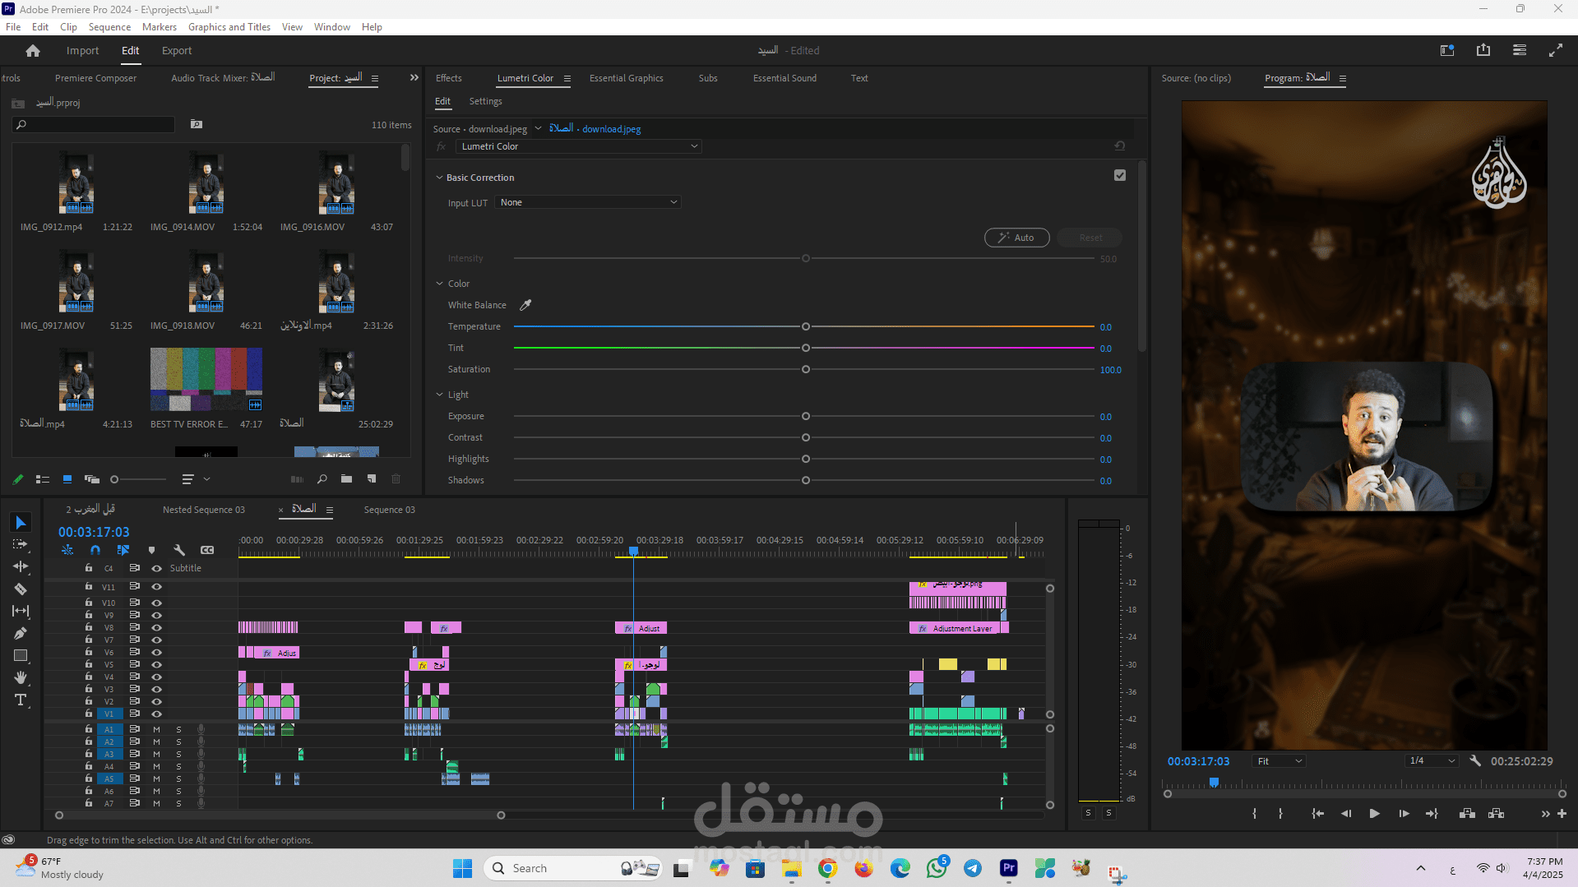This screenshot has width=1578, height=887.
Task: Open the Lumetri Color effect dropdown
Action: pyautogui.click(x=578, y=146)
